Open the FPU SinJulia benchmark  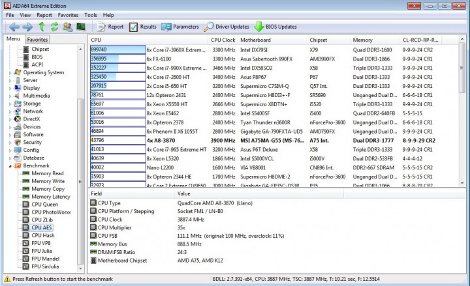point(45,266)
